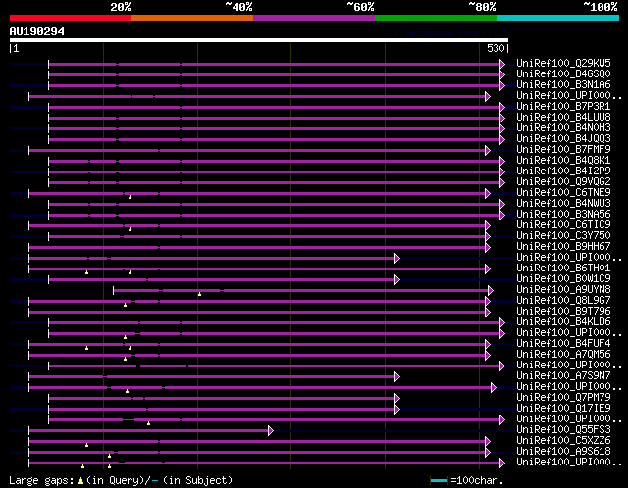Click the purple alignment bar for Q29KW5
The width and height of the screenshot is (628, 488).
click(274, 64)
